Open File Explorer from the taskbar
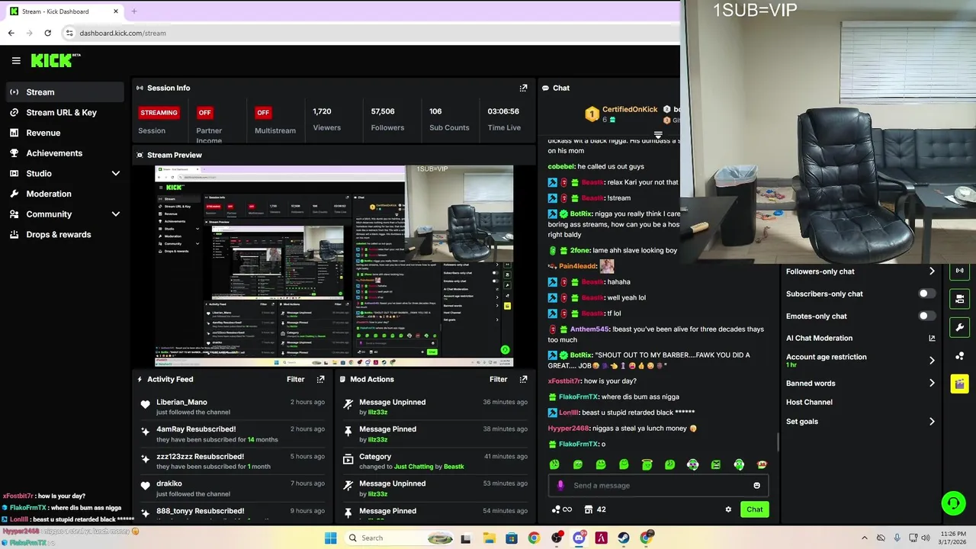The height and width of the screenshot is (549, 976). 489,538
